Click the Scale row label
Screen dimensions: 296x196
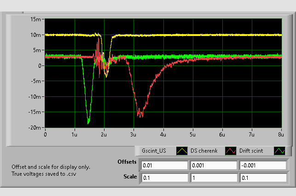point(130,177)
